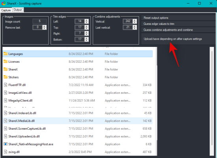Increase the Vertical combine adjustment
217x158 pixels.
tap(135, 20)
